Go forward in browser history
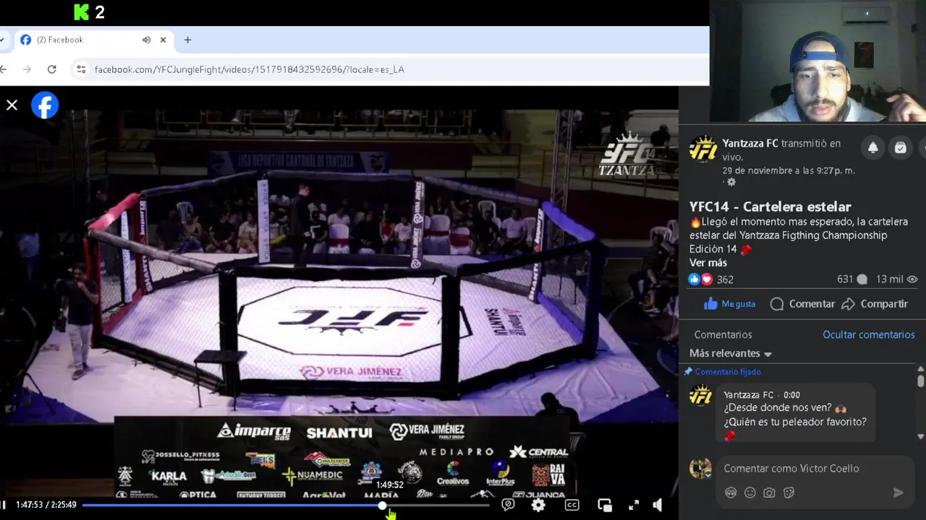This screenshot has width=926, height=520. (27, 69)
